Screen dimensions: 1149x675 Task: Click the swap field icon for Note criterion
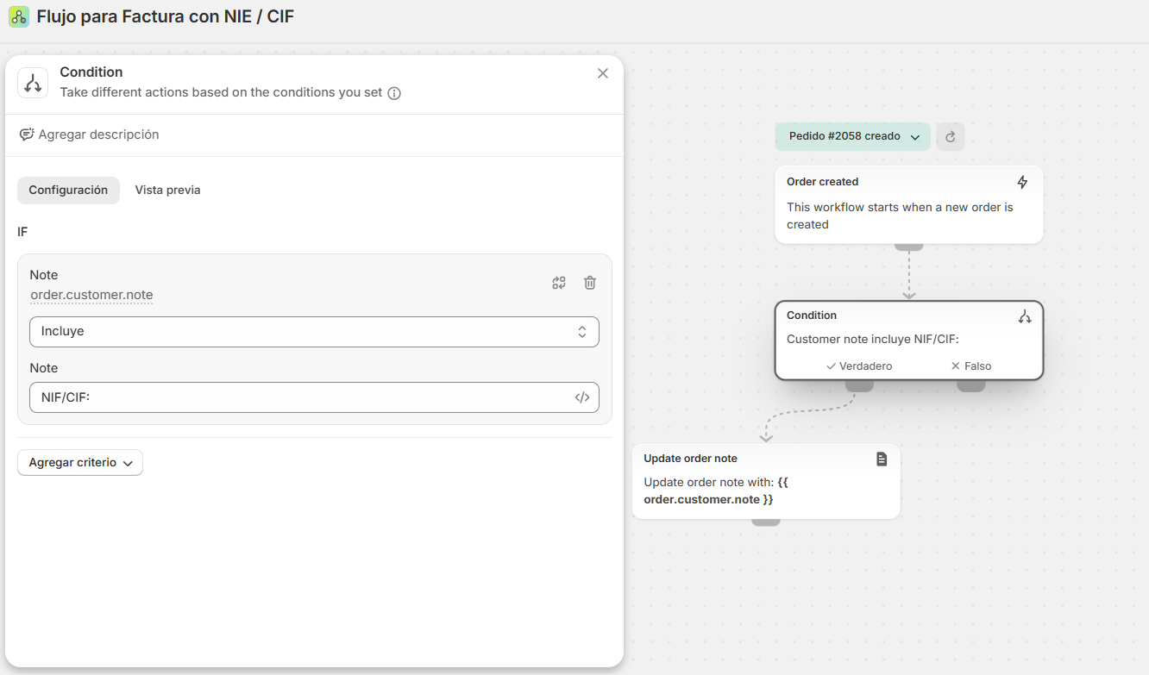pos(559,283)
